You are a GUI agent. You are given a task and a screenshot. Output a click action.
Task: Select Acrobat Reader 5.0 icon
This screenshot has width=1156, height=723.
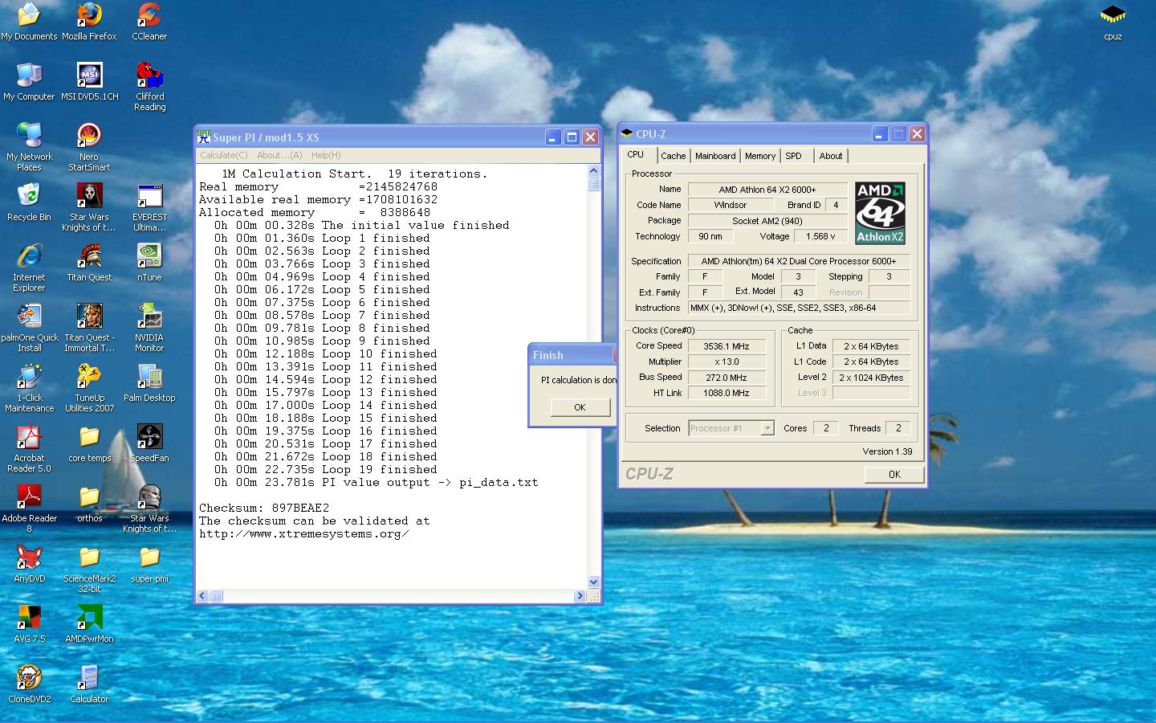pyautogui.click(x=29, y=448)
